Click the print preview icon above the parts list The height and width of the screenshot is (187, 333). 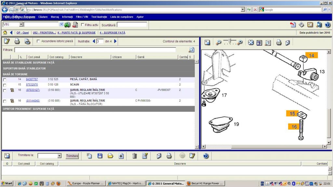pos(27,41)
